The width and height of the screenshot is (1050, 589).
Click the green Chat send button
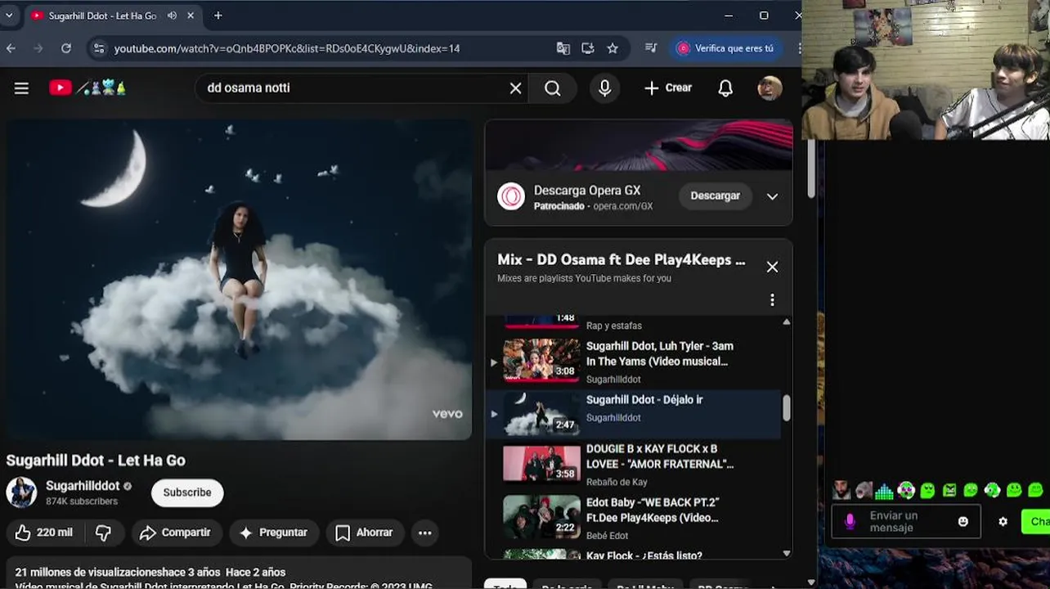coord(1036,522)
